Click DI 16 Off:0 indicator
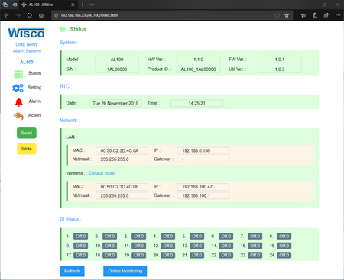 (x=284, y=246)
